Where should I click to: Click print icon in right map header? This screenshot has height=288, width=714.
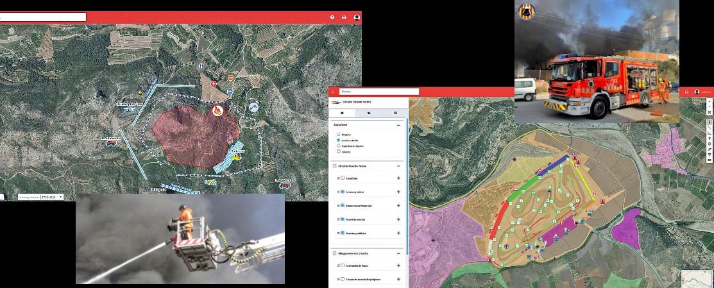click(x=686, y=92)
